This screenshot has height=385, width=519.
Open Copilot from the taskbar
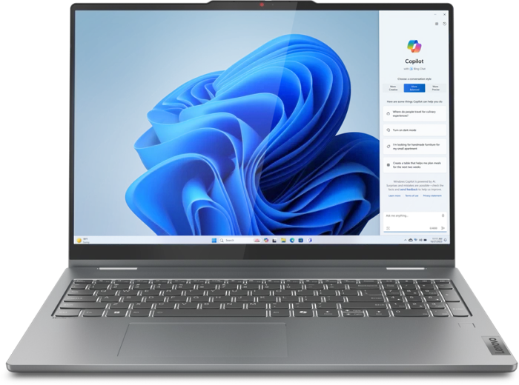point(266,240)
